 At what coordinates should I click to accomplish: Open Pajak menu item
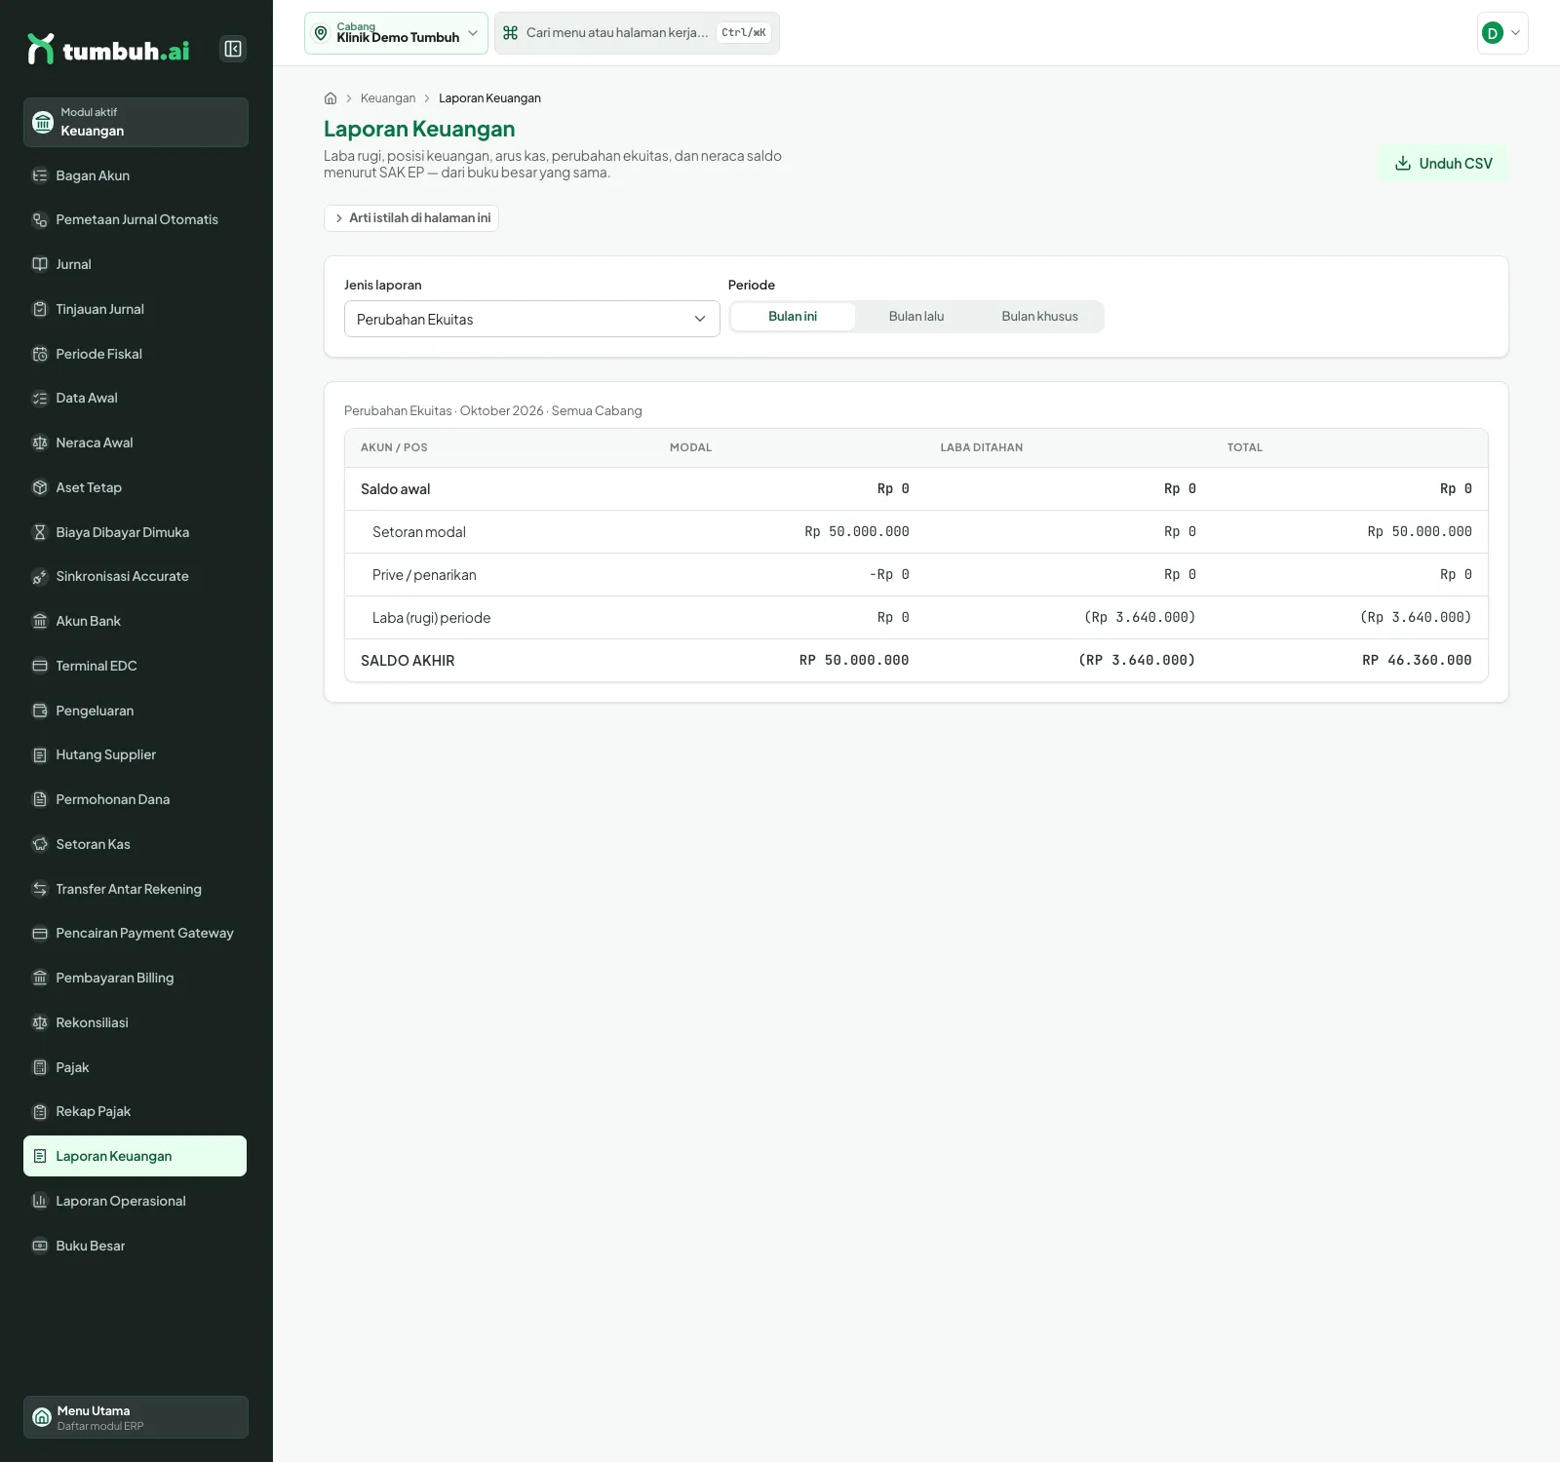(136, 1067)
